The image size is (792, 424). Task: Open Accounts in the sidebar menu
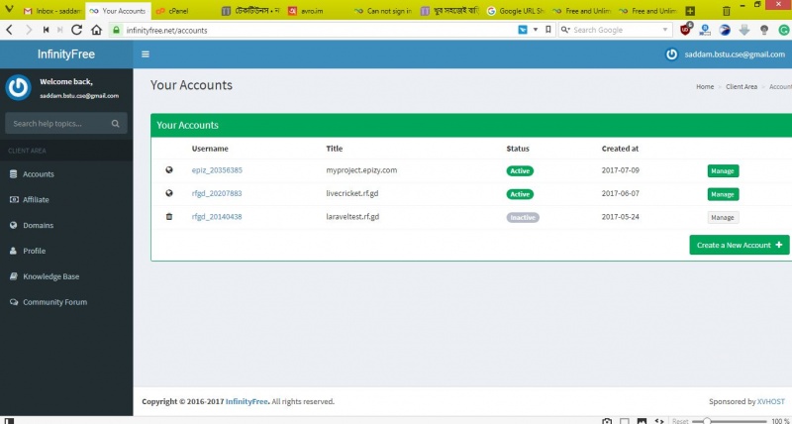click(66, 173)
